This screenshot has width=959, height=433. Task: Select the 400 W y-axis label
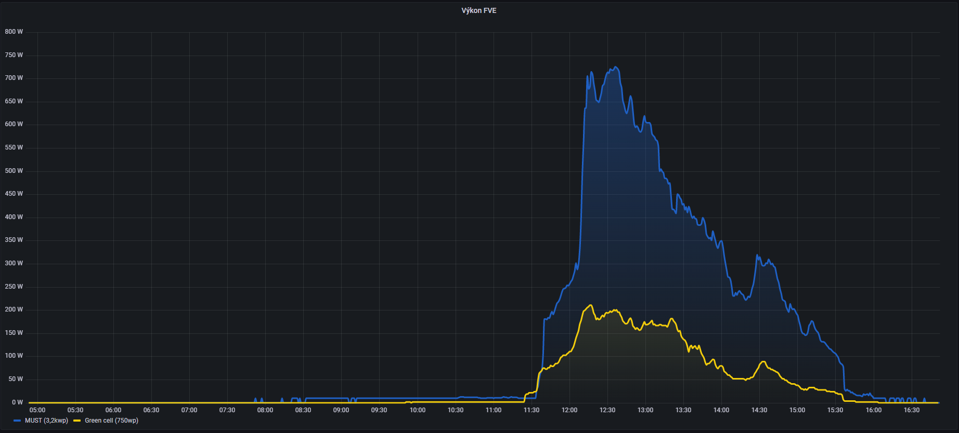click(14, 217)
